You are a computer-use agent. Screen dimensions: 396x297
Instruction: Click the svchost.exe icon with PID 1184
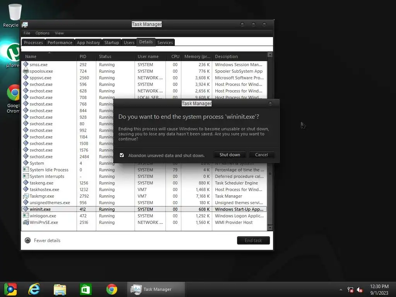(x=26, y=137)
